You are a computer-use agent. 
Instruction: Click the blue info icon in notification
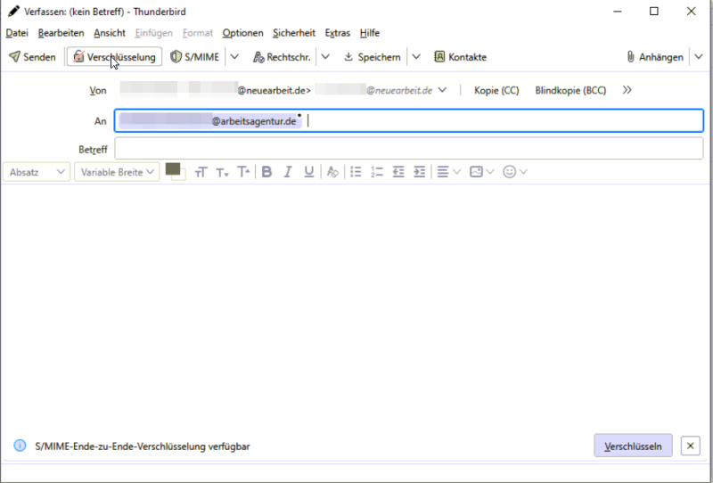coord(20,446)
